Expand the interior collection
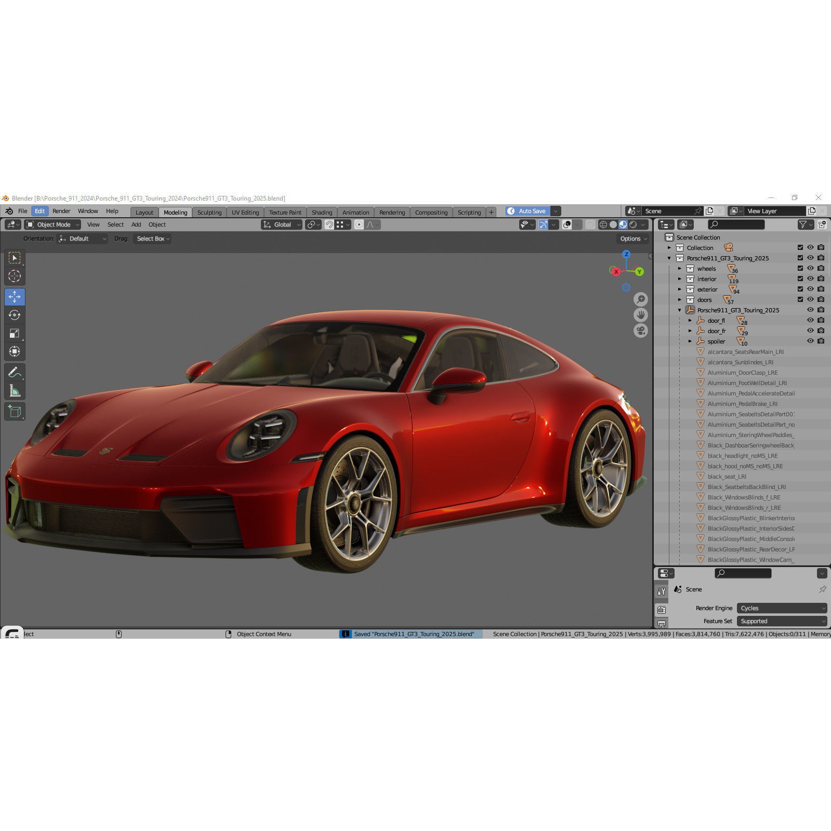Image resolution: width=831 pixels, height=831 pixels. [679, 279]
